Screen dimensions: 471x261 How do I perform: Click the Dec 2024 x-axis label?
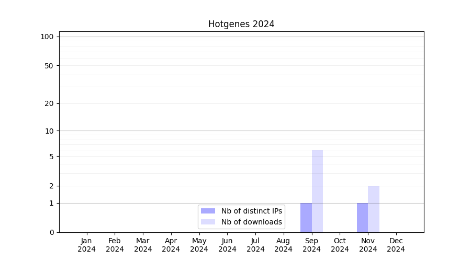pyautogui.click(x=396, y=245)
